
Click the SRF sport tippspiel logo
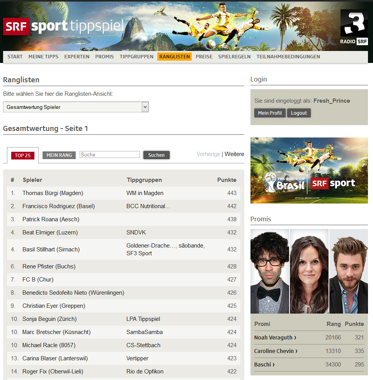tap(63, 26)
